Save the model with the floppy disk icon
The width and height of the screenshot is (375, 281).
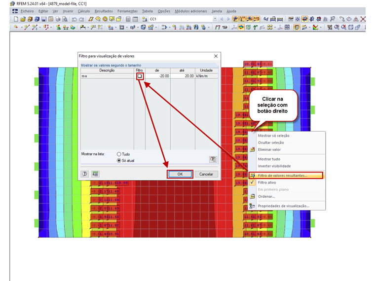44,19
